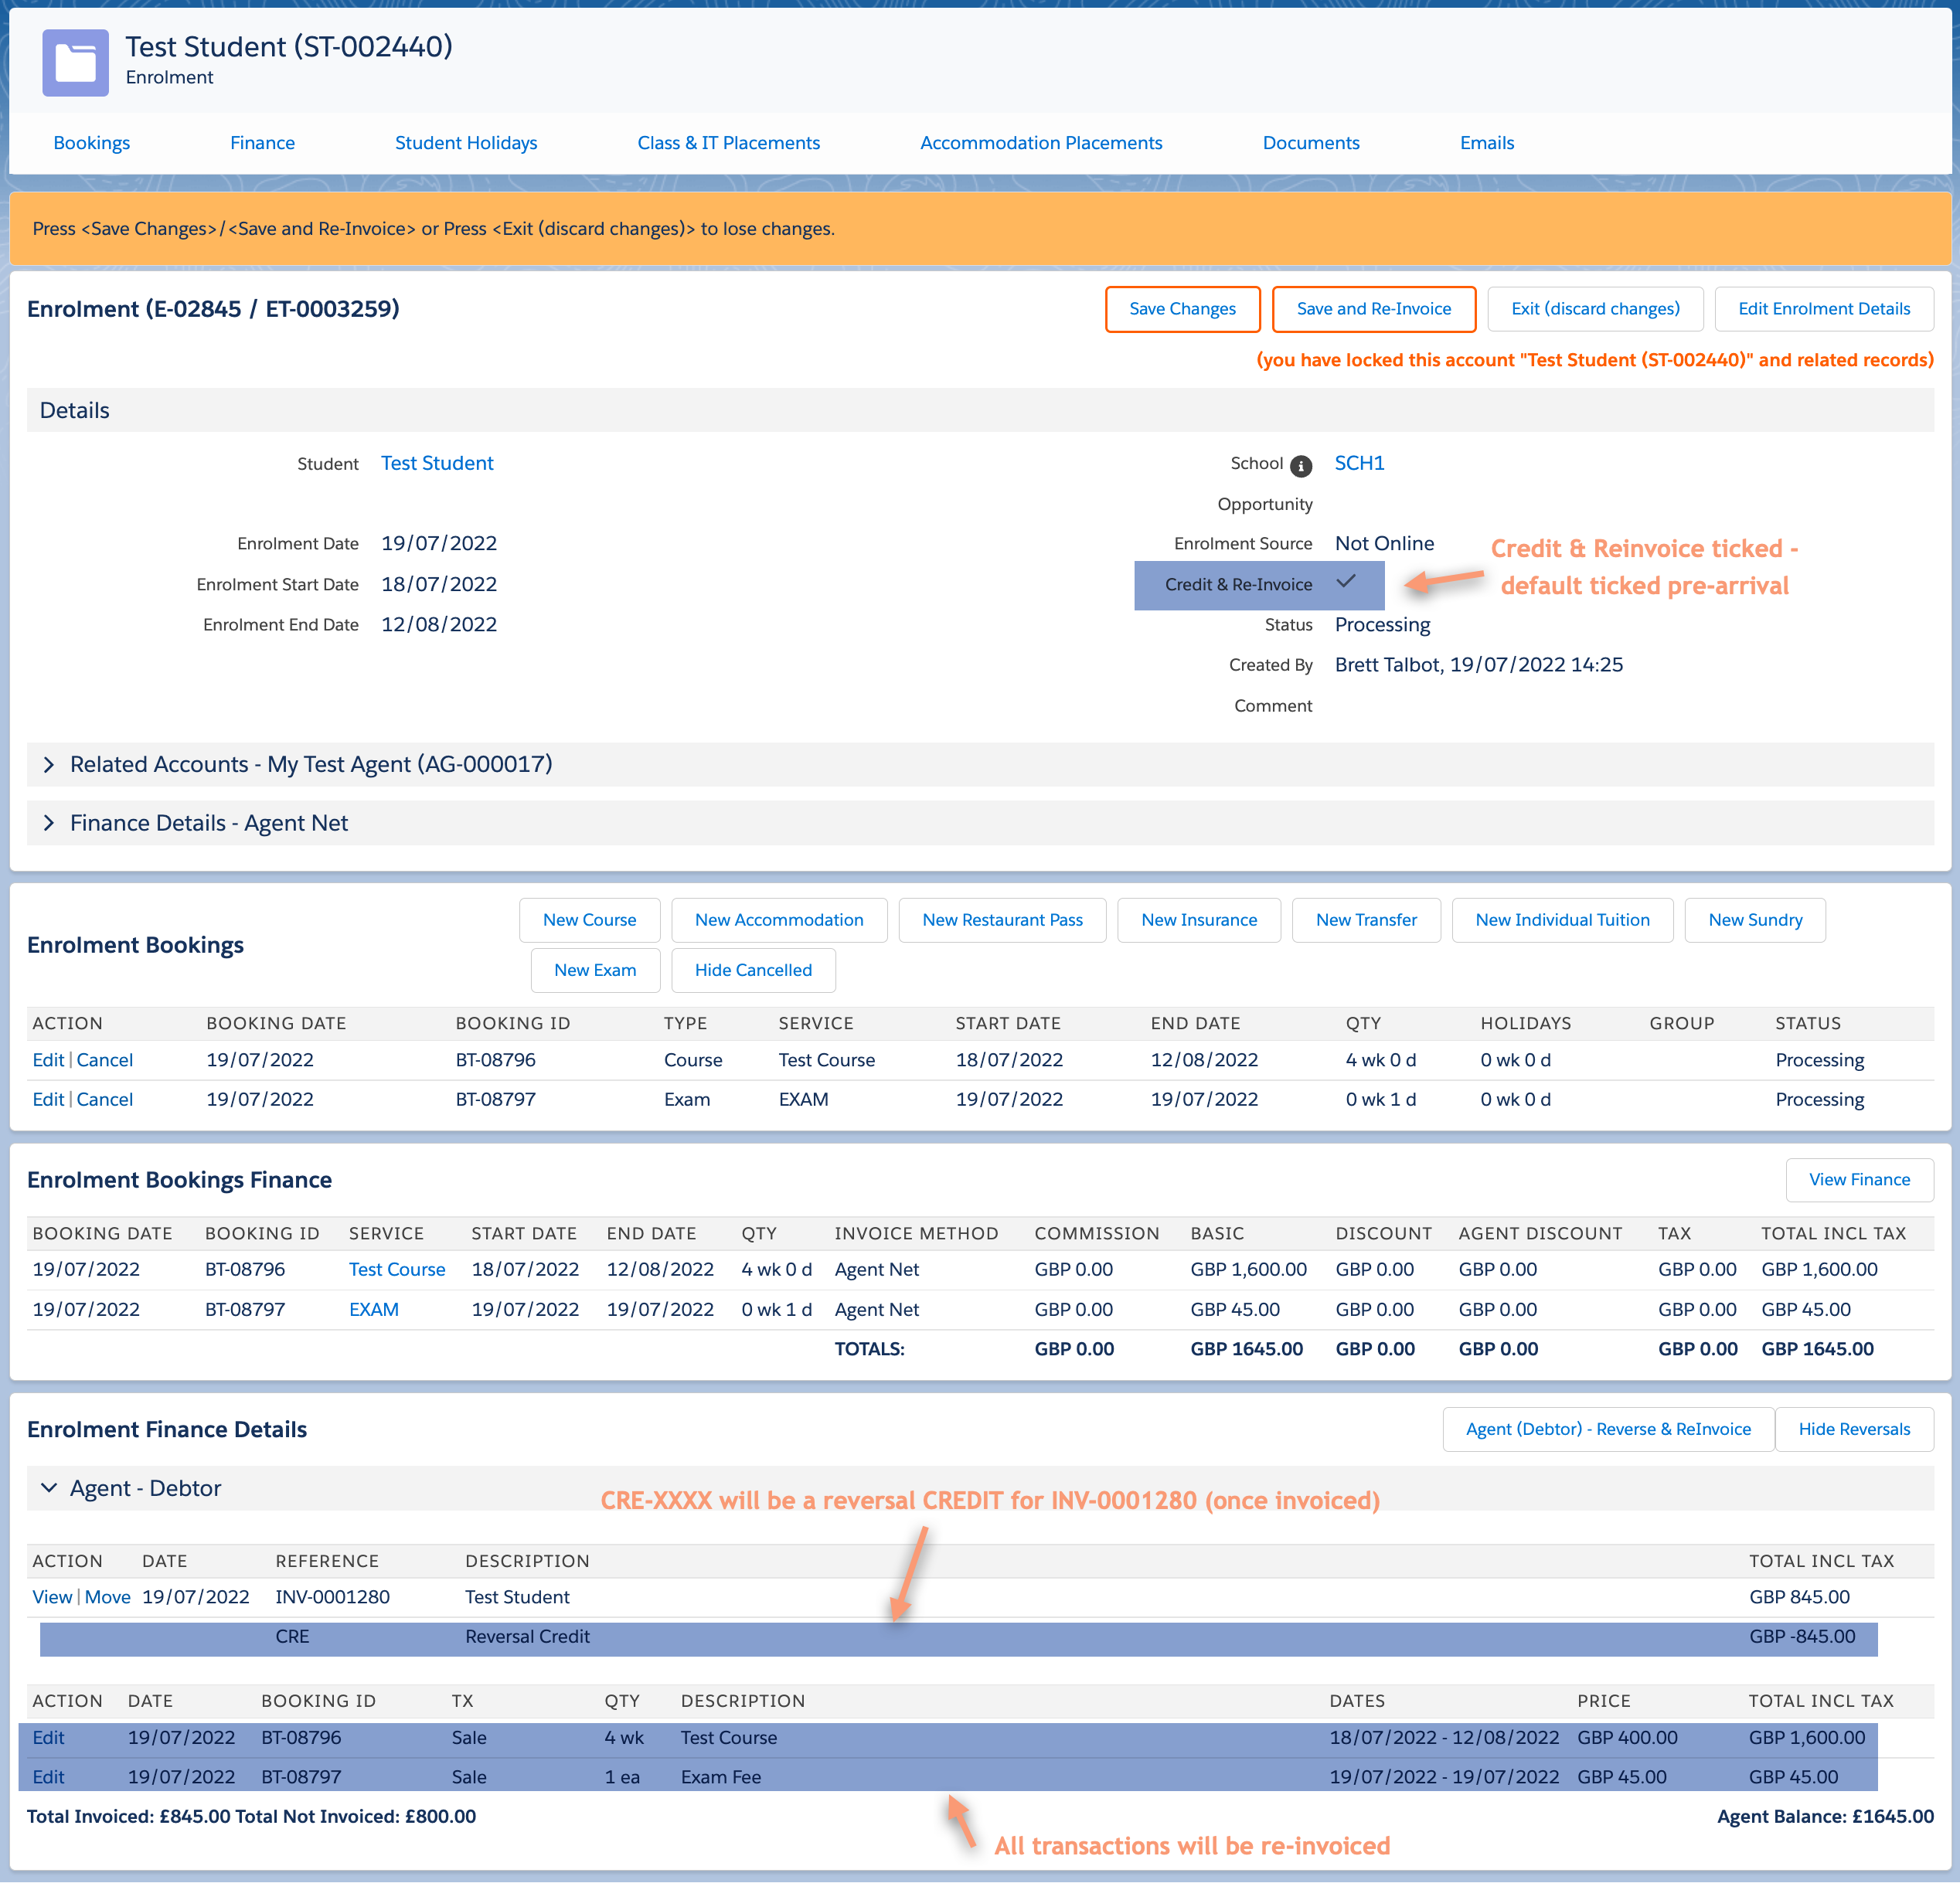This screenshot has height=1890, width=1960.
Task: Collapse the Agent - Debtor section
Action: coord(49,1488)
